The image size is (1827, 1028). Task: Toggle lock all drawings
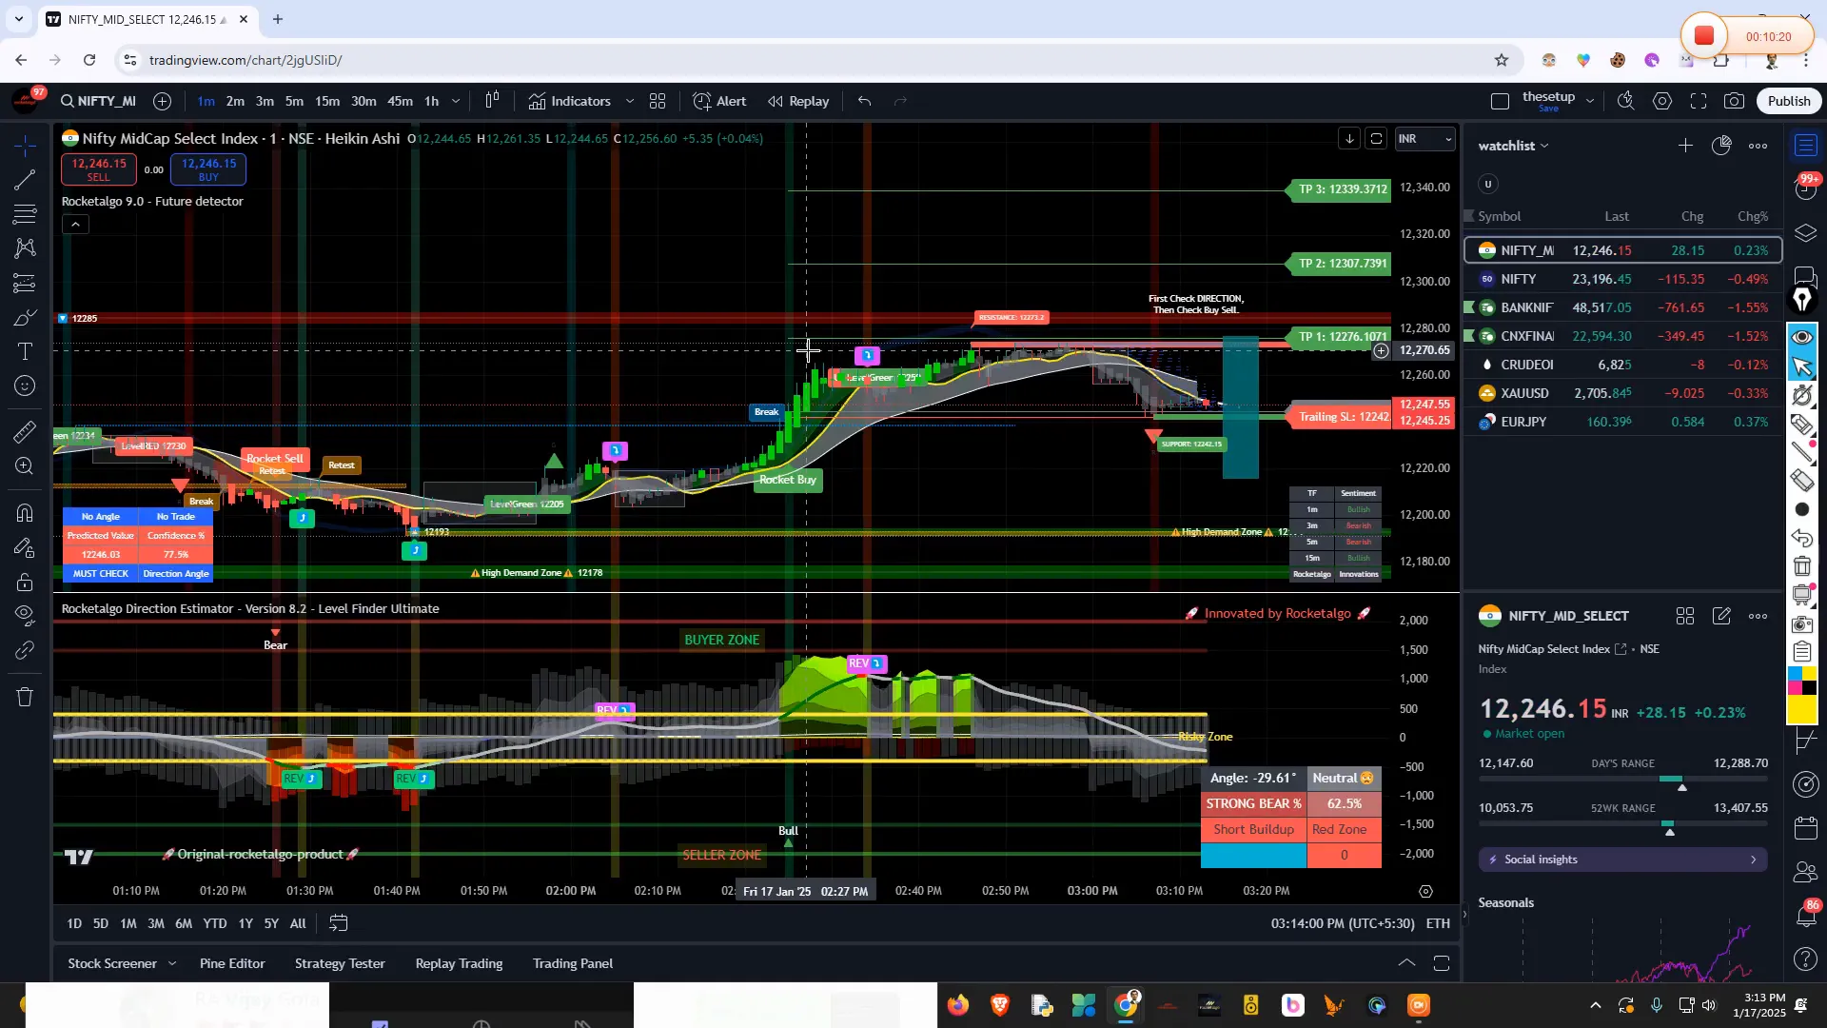[24, 582]
